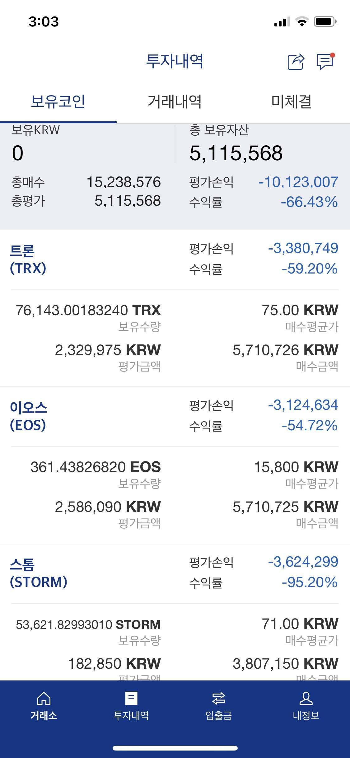Tap the 거래소 home icon
350x758 pixels.
[44, 699]
